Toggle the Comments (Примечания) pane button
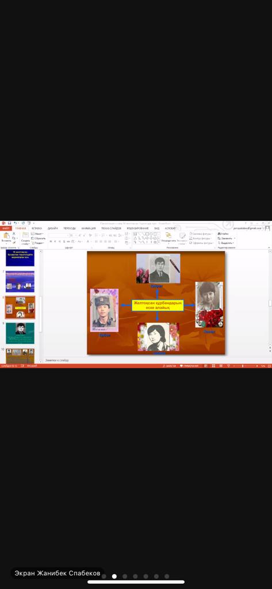 coord(189,365)
